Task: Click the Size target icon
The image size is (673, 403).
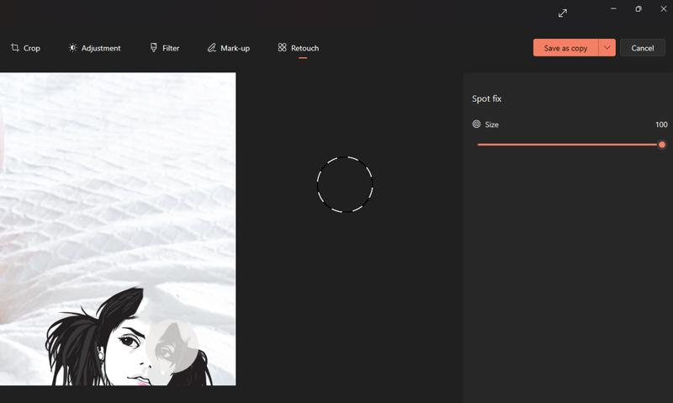Action: (476, 125)
